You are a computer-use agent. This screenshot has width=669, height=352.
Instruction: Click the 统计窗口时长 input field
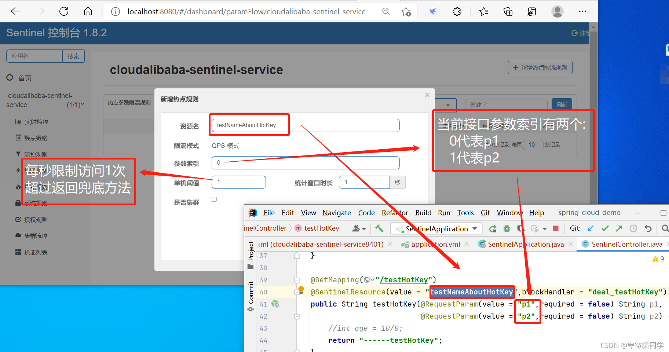click(364, 182)
